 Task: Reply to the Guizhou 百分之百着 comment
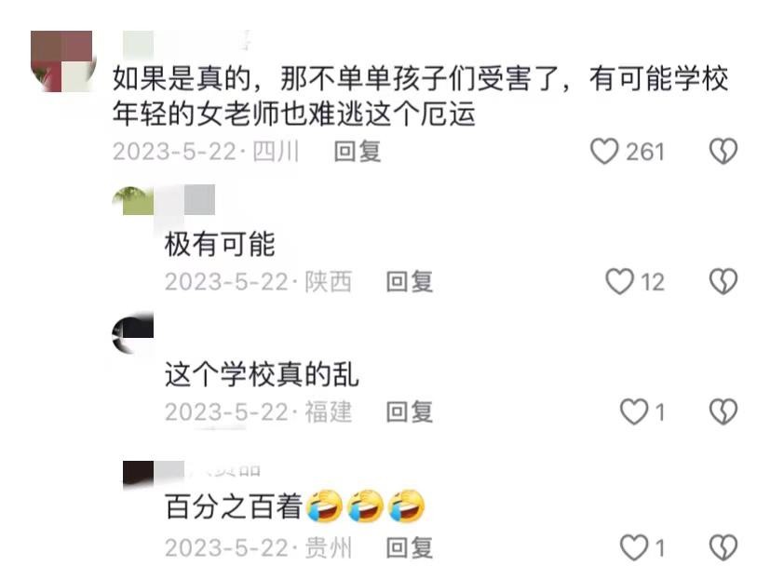pos(409,547)
